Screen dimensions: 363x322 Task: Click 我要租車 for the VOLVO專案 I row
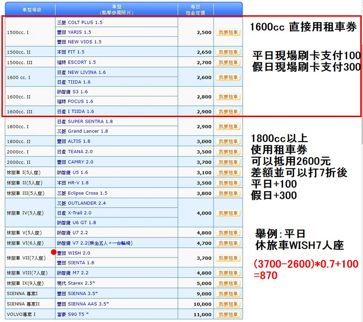pos(228,314)
